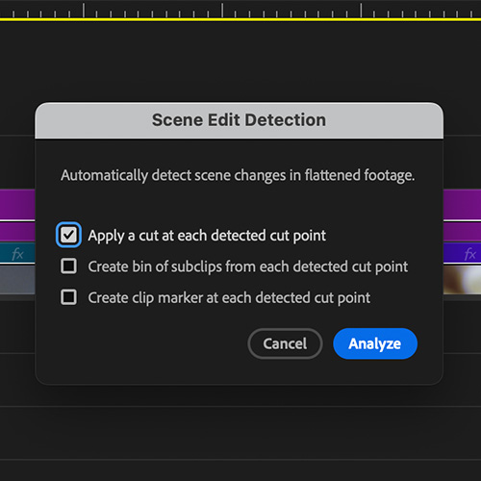The width and height of the screenshot is (481, 481).
Task: Start detection with the Analyze button
Action: [375, 343]
